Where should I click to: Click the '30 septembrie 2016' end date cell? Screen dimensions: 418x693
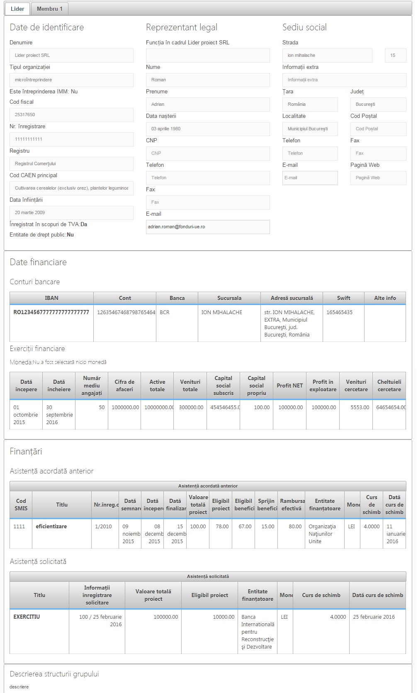tap(59, 415)
